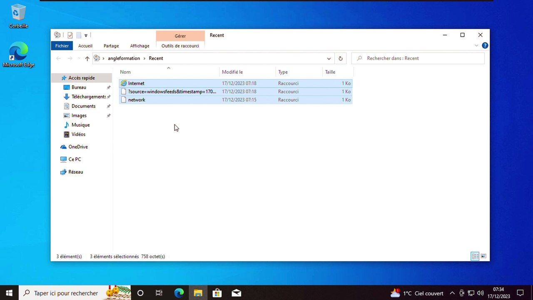This screenshot has height=300, width=533.
Task: Switch to the Accueil ribbon tab
Action: pos(85,46)
